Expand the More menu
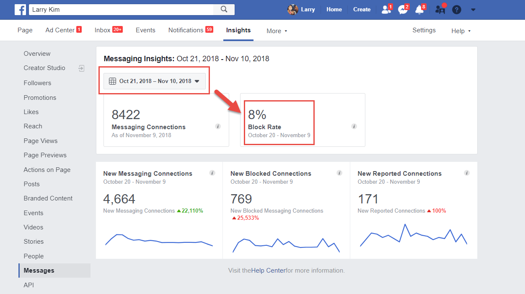Viewport: 525px width, 294px height. [x=277, y=31]
